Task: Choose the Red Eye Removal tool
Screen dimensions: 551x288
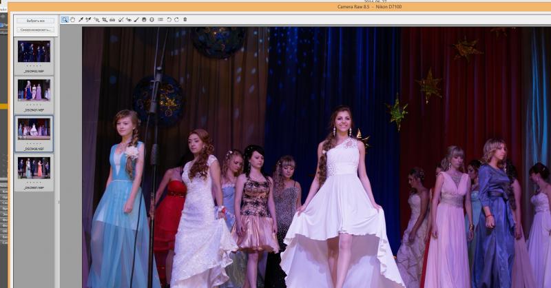Action: pyautogui.click(x=129, y=20)
